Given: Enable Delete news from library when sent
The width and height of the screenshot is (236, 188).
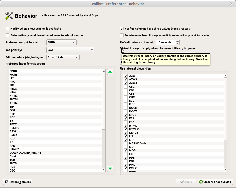Looking at the screenshot, I should point(122,35).
